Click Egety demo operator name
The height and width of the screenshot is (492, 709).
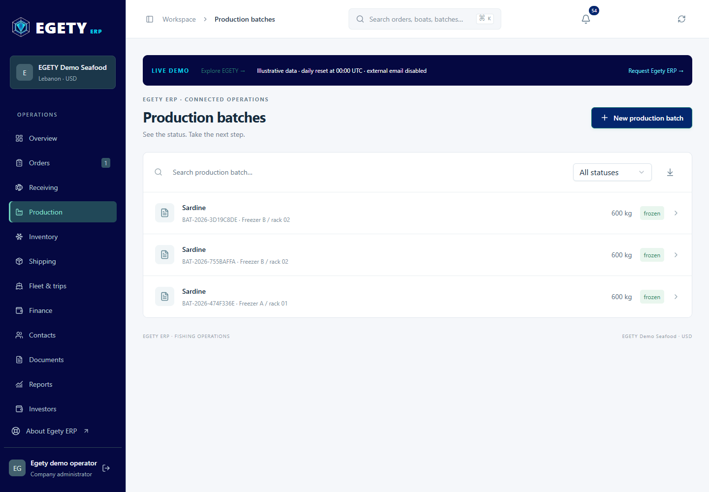(64, 463)
